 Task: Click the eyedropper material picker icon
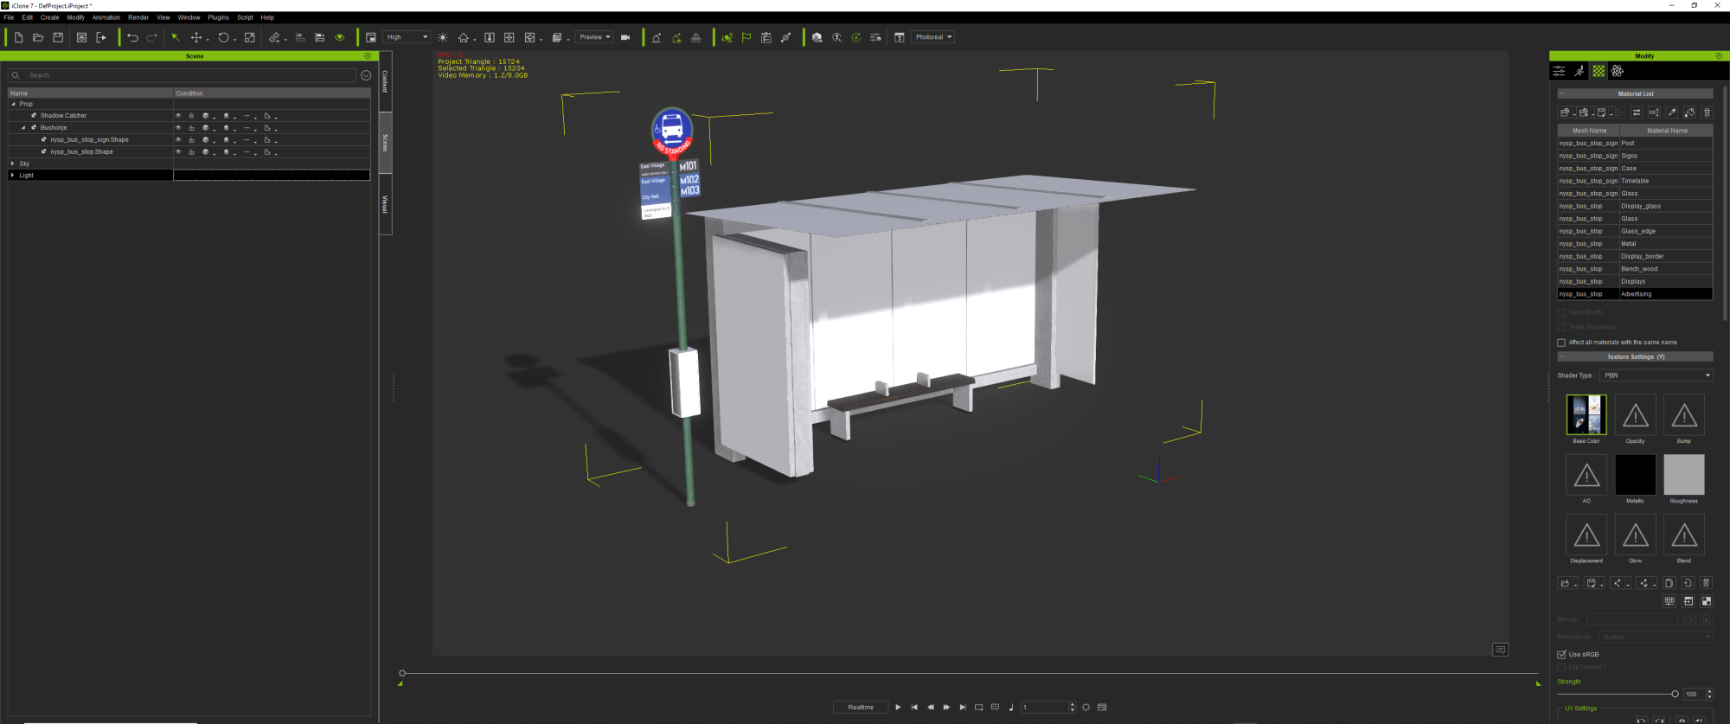(x=1672, y=112)
